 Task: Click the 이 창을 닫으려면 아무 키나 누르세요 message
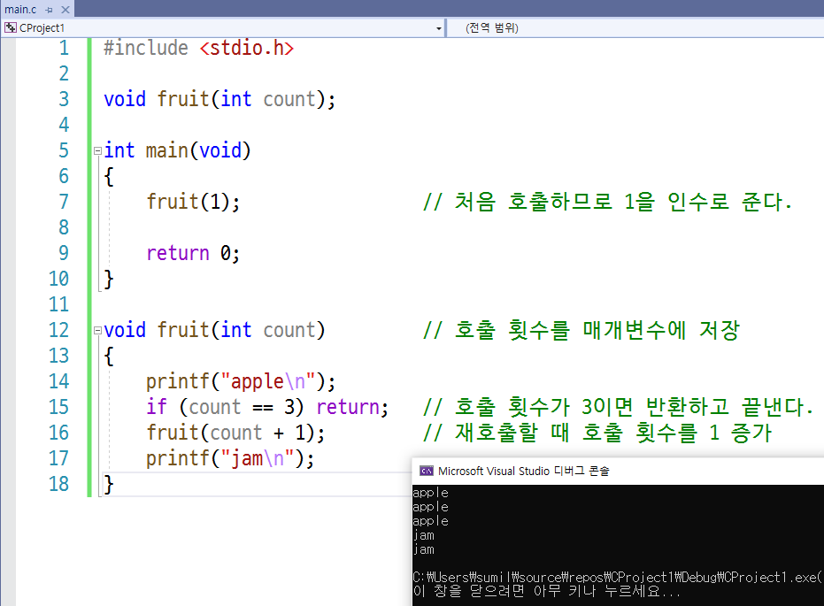[547, 591]
